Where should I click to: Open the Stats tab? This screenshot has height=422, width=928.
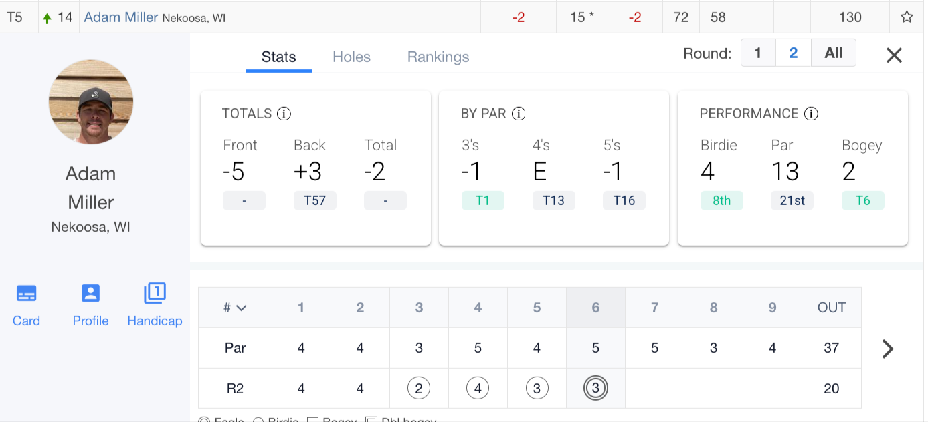click(278, 57)
